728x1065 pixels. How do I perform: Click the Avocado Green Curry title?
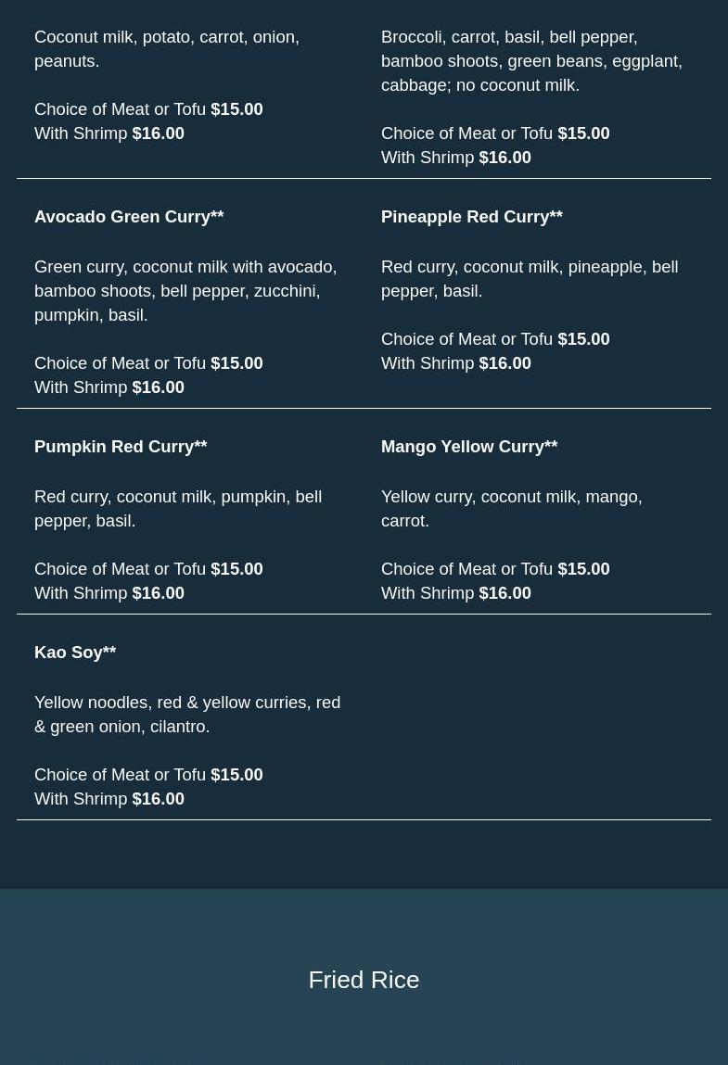coord(129,217)
